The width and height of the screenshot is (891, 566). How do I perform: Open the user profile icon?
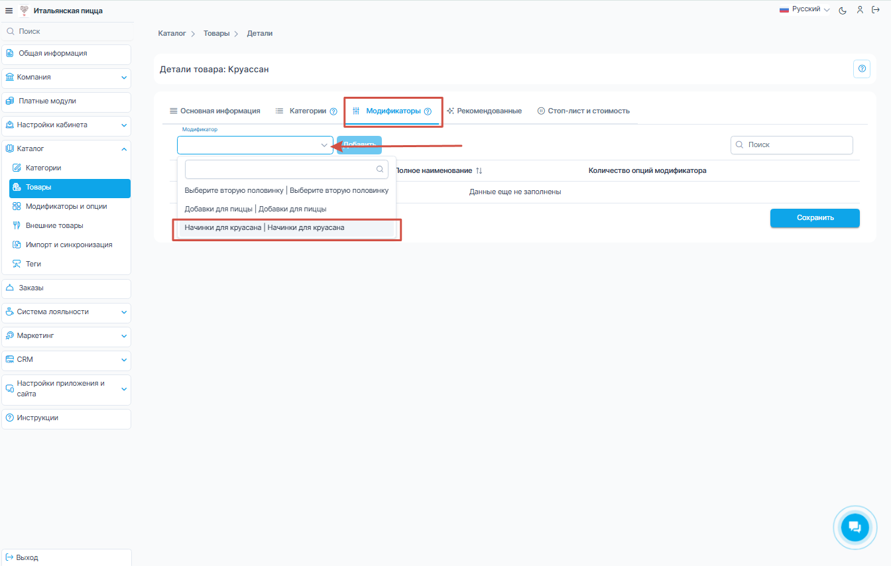click(x=860, y=10)
